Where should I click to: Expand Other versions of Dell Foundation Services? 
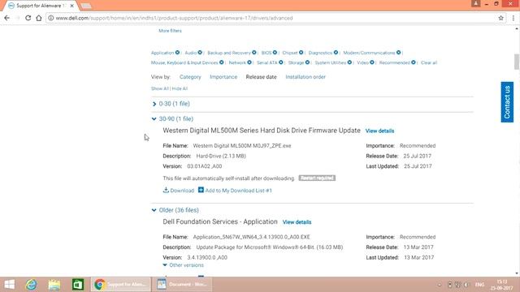point(184,265)
